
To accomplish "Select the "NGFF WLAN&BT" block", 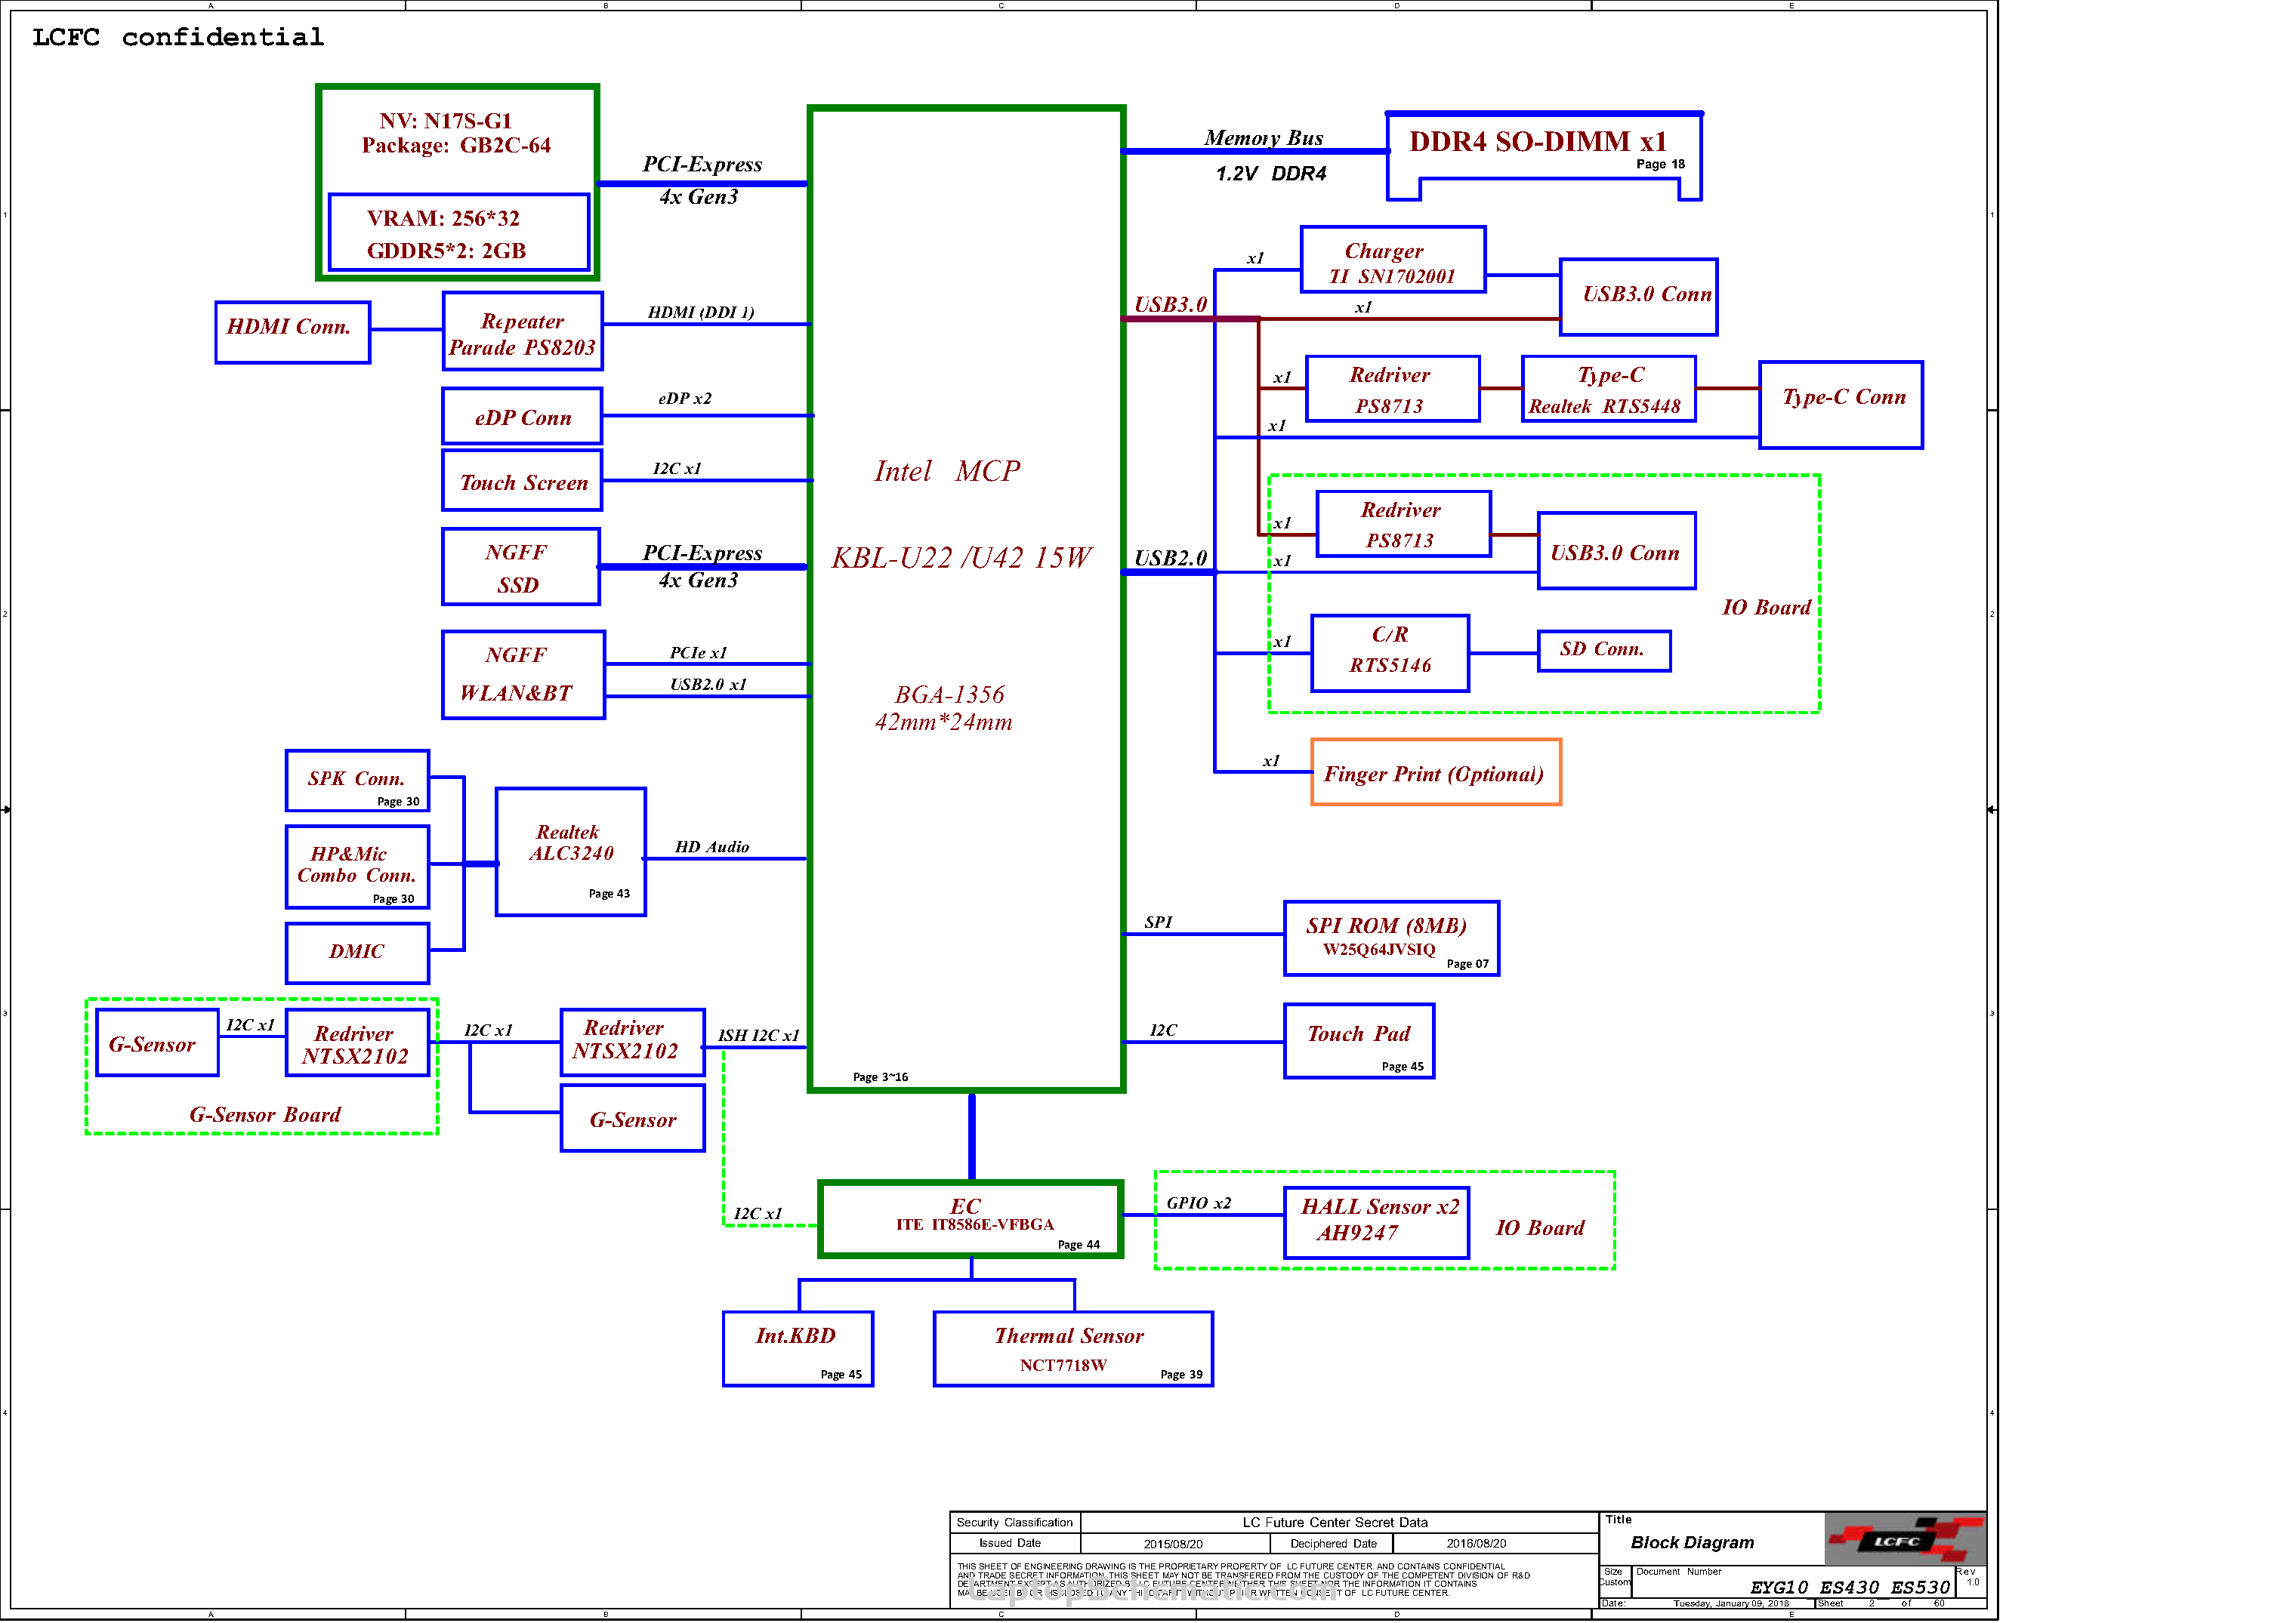I will point(524,675).
